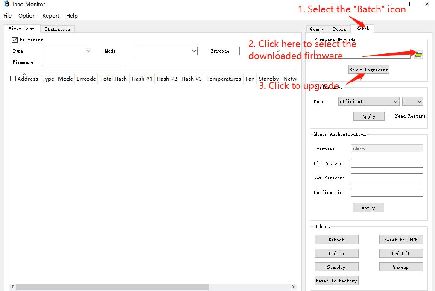Viewport: 435px width, 291px height.
Task: Uncheck the Filtering checkbox
Action: coord(15,40)
